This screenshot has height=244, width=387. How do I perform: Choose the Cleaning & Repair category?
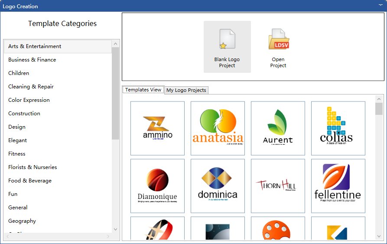point(58,87)
